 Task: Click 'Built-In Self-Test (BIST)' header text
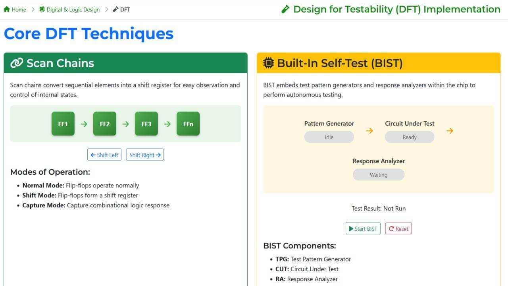(x=340, y=63)
